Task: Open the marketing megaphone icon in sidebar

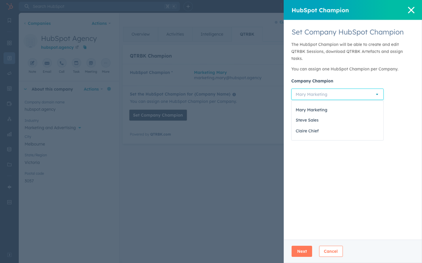Action: click(9, 73)
